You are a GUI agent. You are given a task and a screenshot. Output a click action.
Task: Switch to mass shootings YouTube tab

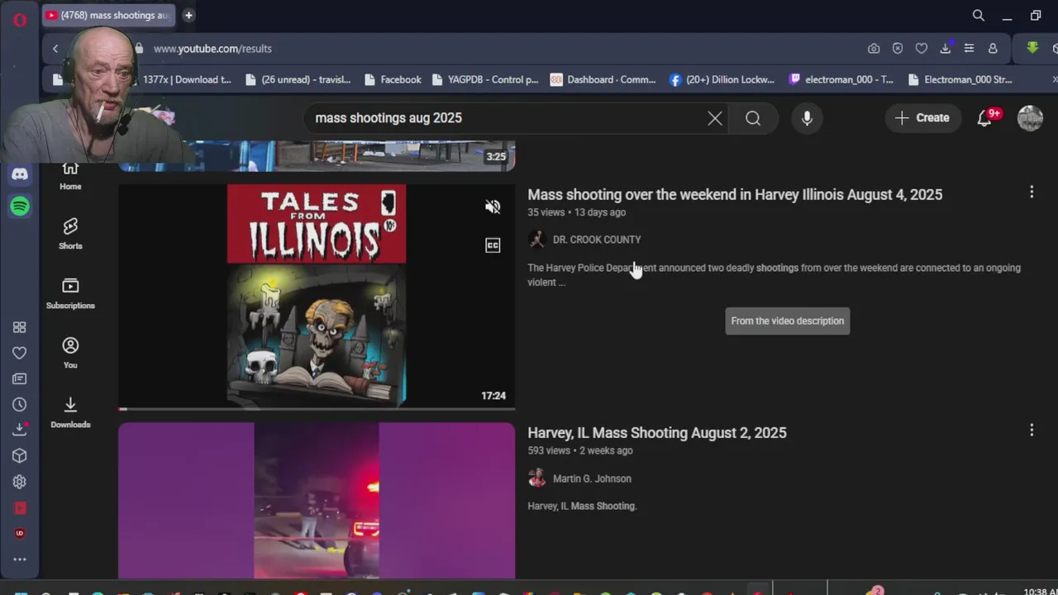click(107, 15)
